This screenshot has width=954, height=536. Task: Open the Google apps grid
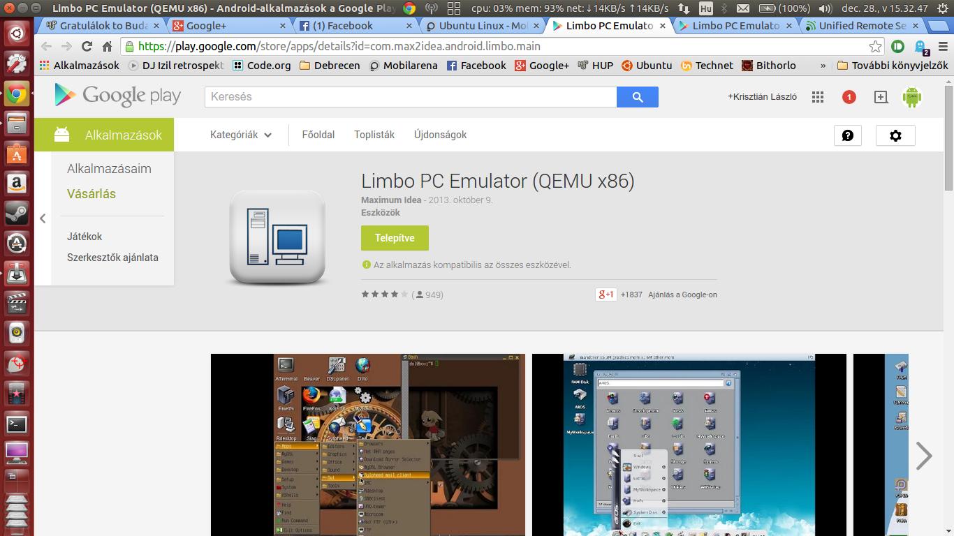(818, 97)
